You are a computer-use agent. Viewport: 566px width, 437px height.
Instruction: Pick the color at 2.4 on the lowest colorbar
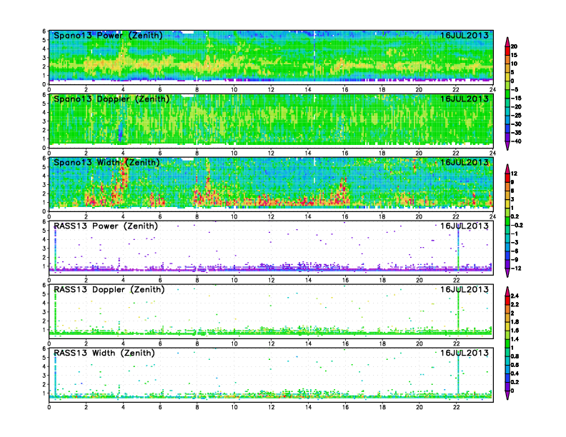tap(507, 295)
